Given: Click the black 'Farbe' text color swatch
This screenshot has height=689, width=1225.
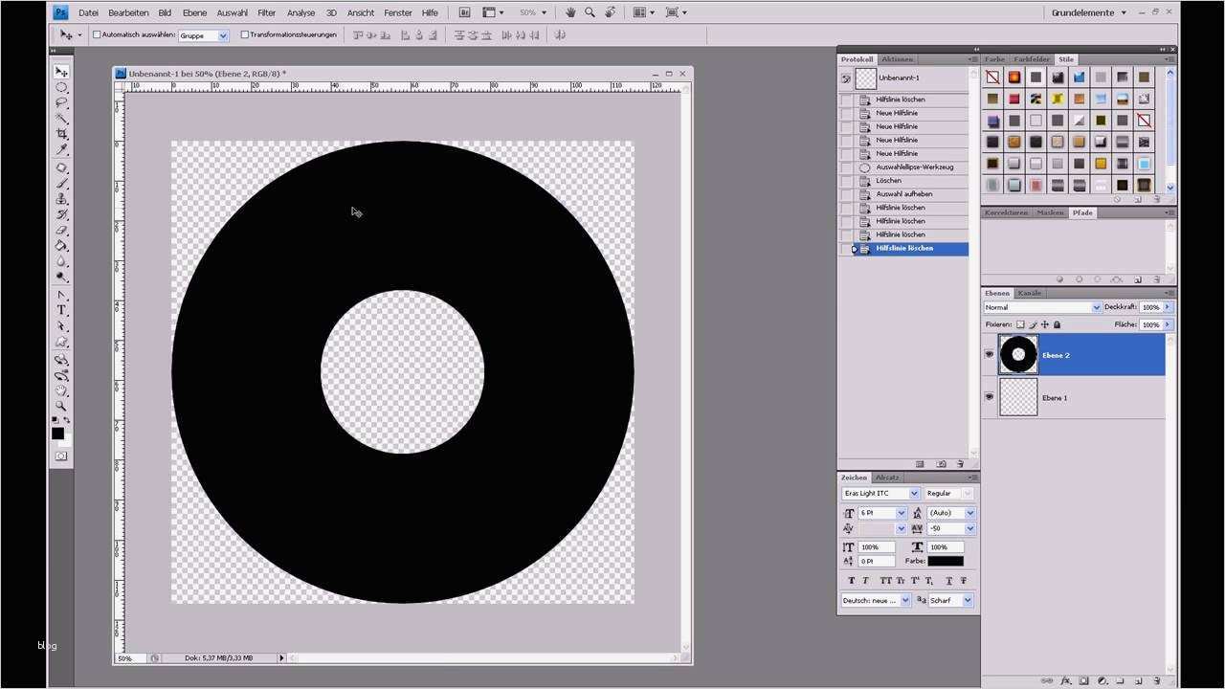Looking at the screenshot, I should point(945,561).
